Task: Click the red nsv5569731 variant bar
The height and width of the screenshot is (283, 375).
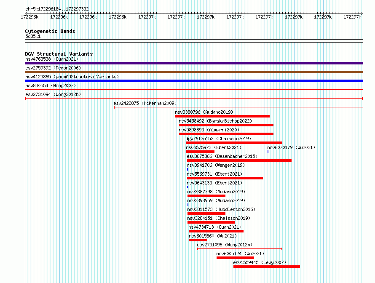Action: coord(225,178)
